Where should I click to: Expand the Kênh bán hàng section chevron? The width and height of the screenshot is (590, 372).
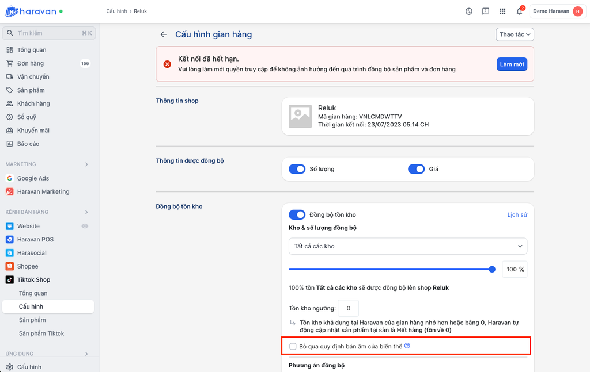tap(86, 212)
